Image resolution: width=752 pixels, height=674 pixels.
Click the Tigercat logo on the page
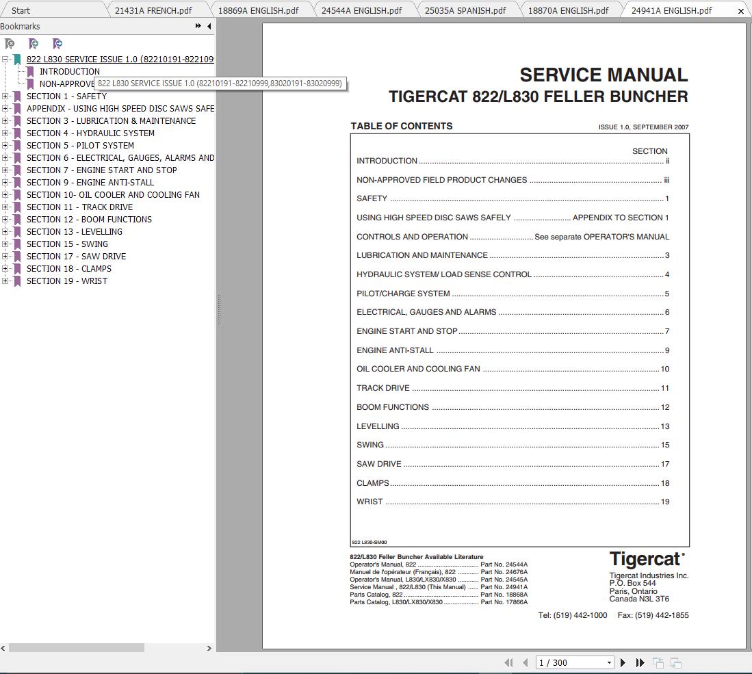(x=647, y=560)
